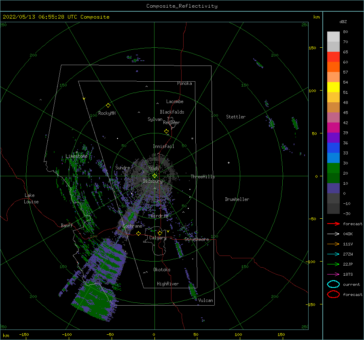Click the yellow diamond marker near RockyMH

click(108, 106)
